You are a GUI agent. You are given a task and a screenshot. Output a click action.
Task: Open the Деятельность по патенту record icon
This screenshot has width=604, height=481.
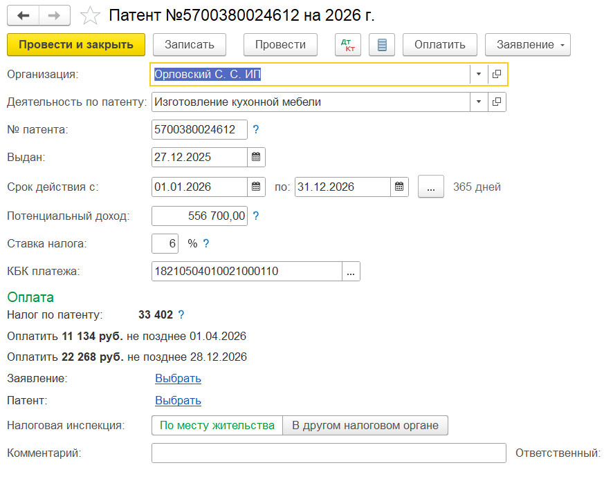497,102
